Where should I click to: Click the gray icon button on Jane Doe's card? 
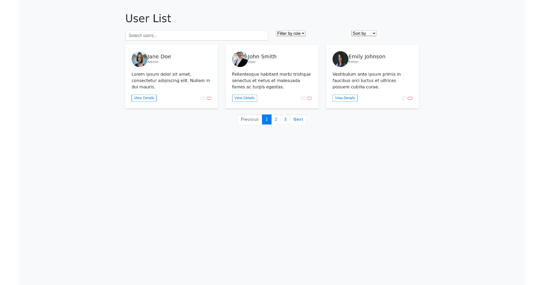[x=203, y=98]
